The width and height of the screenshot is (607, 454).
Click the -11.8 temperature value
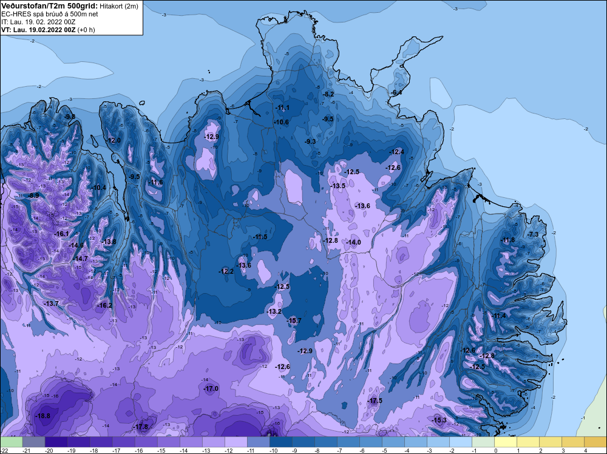click(508, 240)
